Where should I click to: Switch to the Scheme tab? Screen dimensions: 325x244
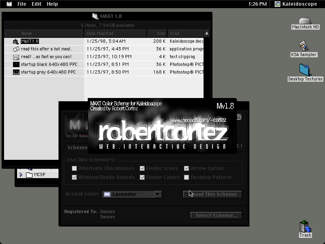77,148
